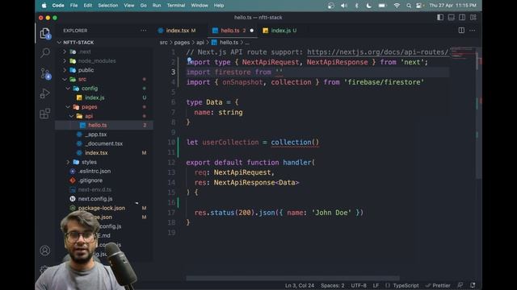
Task: Switch to hello.ts editor tab
Action: click(x=233, y=31)
